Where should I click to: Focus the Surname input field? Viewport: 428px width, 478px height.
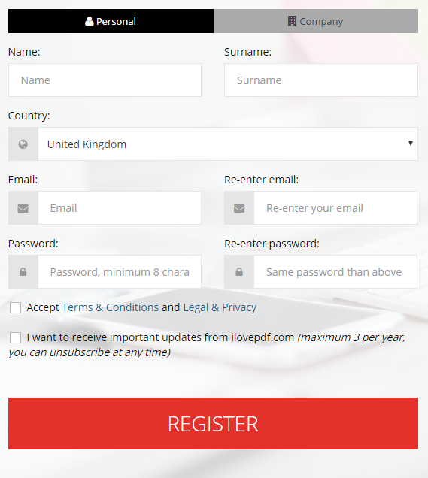[x=321, y=80]
